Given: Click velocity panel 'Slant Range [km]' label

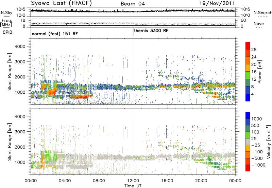Looking at the screenshot, I should [x=10, y=142].
